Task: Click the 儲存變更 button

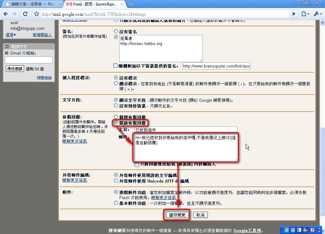Action: [x=177, y=215]
